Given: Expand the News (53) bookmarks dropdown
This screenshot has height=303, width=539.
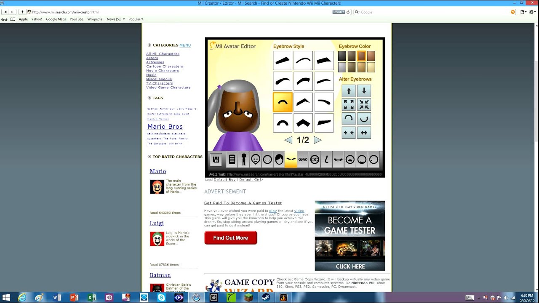Looking at the screenshot, I should (x=116, y=19).
